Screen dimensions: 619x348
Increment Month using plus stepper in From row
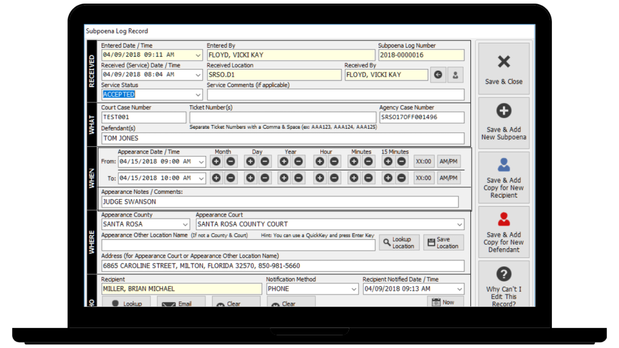pyautogui.click(x=216, y=161)
